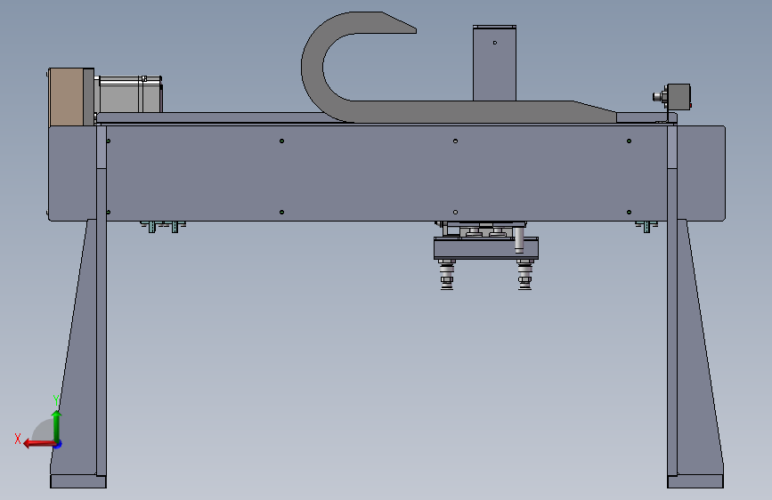Select the single small bracket under the beam's right end
This screenshot has width=772, height=500.
(x=646, y=226)
